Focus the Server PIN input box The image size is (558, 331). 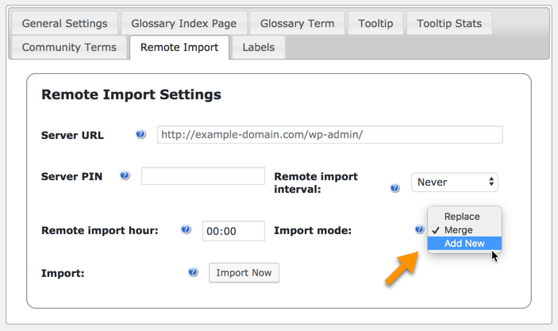(202, 176)
